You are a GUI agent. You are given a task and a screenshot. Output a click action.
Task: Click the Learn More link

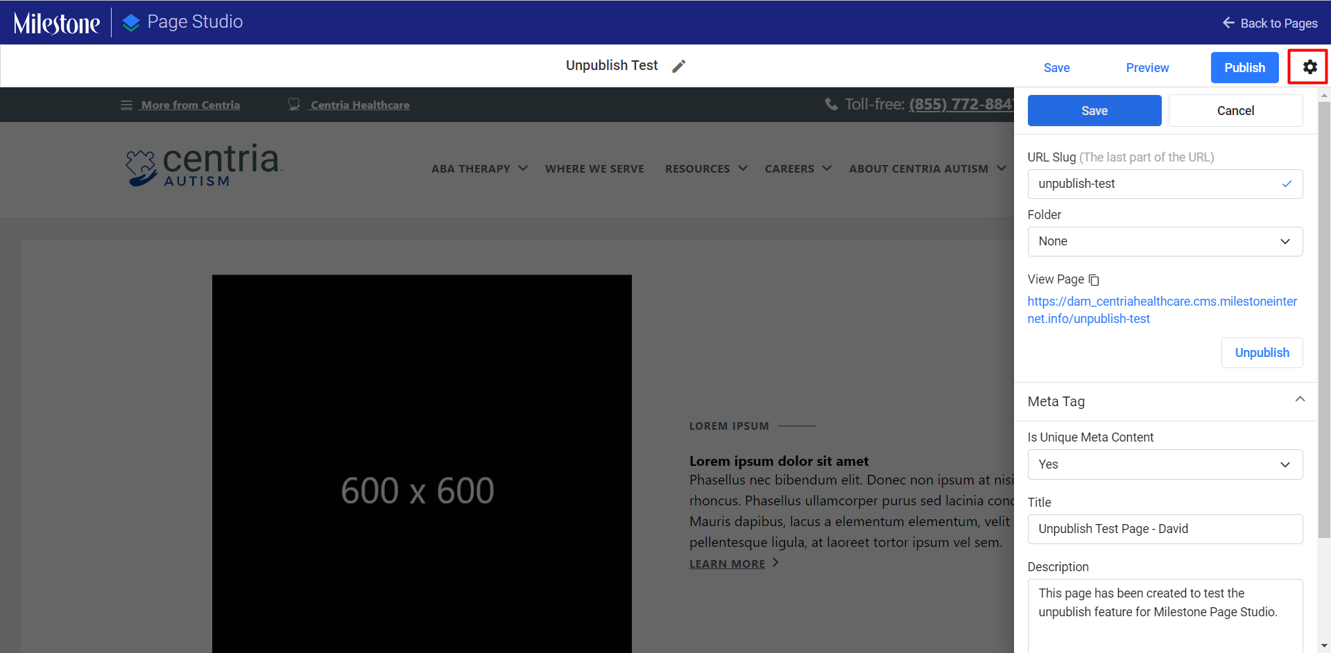click(727, 564)
